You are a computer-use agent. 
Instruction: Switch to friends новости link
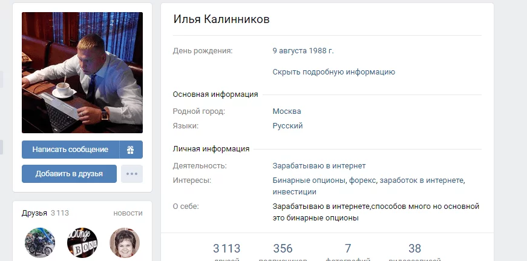click(x=128, y=213)
